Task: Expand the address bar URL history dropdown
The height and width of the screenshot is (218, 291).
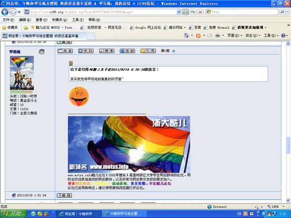Action: (179, 12)
